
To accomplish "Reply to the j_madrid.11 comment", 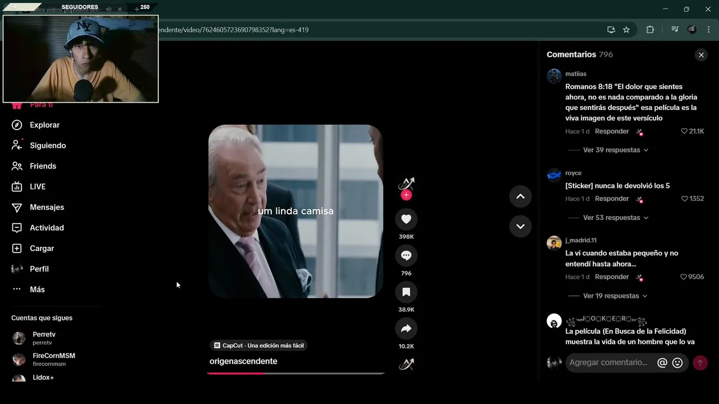I will (x=612, y=277).
